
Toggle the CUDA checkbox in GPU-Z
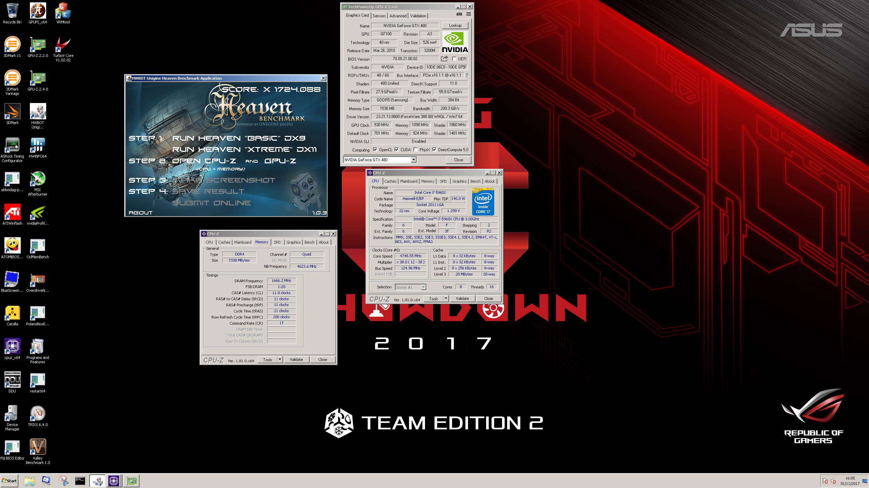tap(396, 150)
